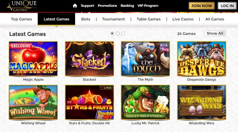238x132 pixels.
Task: Open the Desperate Dawgs game thumbnail
Action: click(x=202, y=59)
